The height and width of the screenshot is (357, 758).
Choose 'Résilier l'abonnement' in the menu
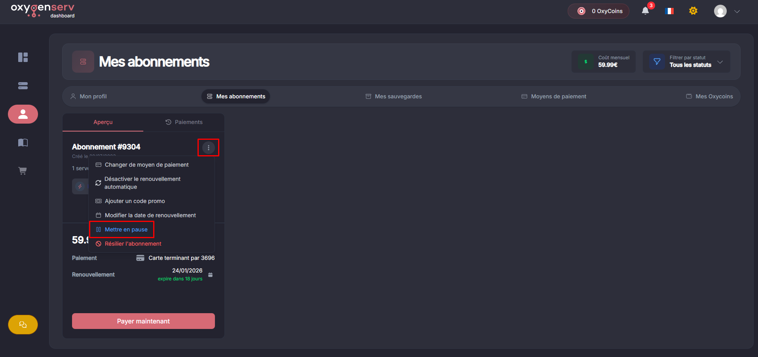pyautogui.click(x=133, y=244)
